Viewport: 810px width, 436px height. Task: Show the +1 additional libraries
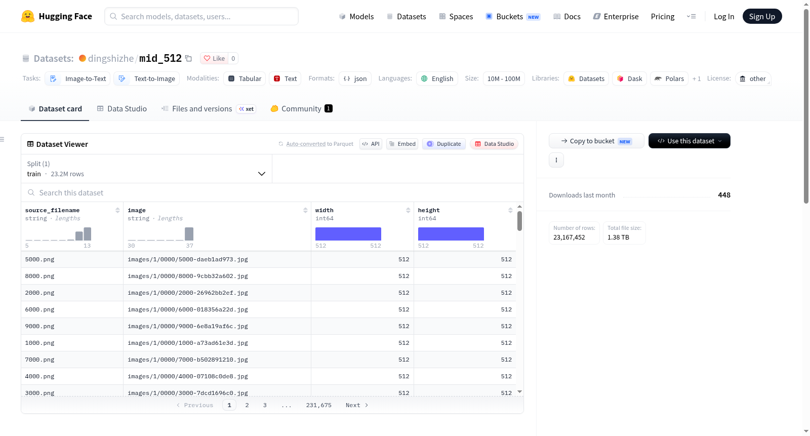pyautogui.click(x=697, y=78)
